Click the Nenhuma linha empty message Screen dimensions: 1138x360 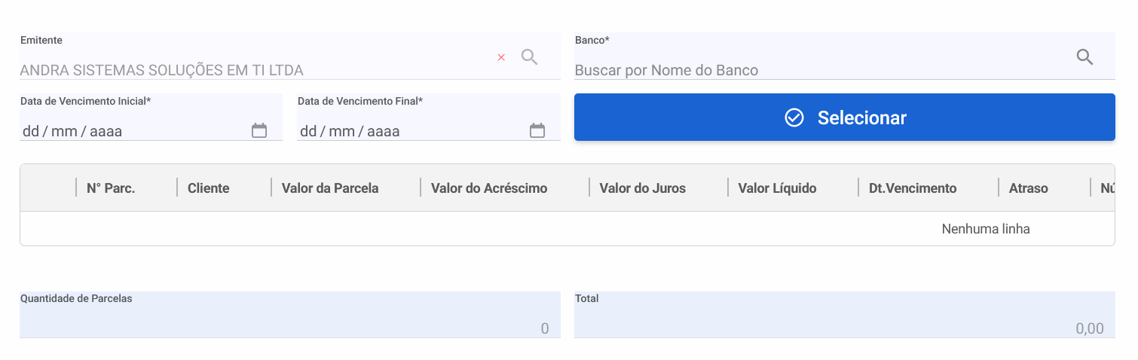click(x=986, y=229)
